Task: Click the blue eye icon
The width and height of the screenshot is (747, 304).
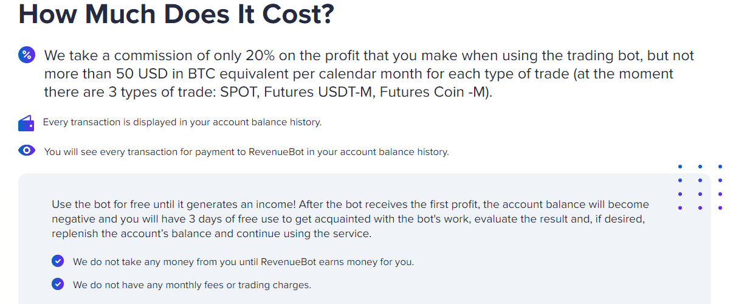Action: [27, 150]
